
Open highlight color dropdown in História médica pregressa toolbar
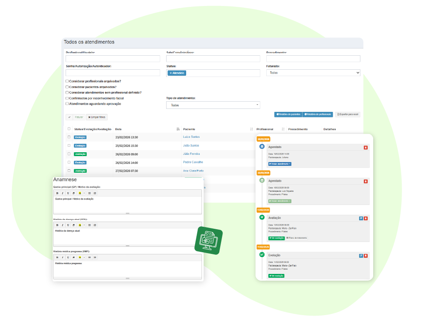[84, 257]
